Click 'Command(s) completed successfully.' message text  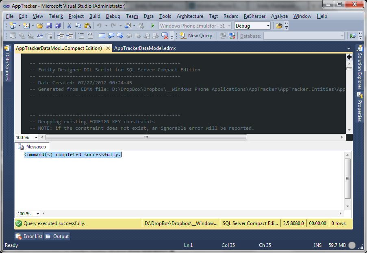click(x=73, y=154)
